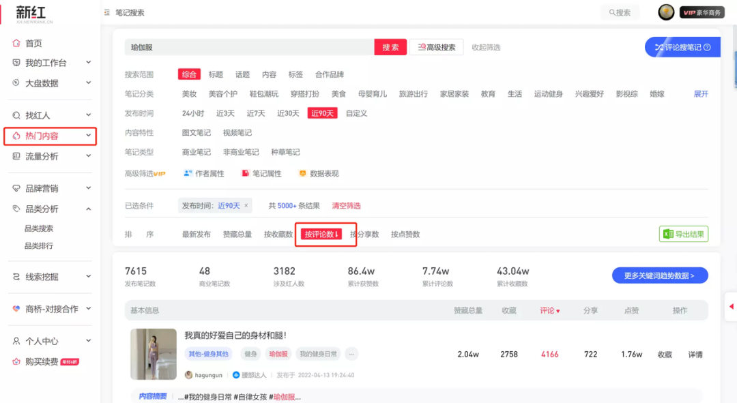Click the help question icon on 评论搜笔记

pyautogui.click(x=707, y=48)
